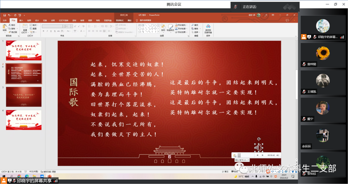This screenshot has height=184, width=348.
Task: Toggle align text left
Action: coord(89,31)
